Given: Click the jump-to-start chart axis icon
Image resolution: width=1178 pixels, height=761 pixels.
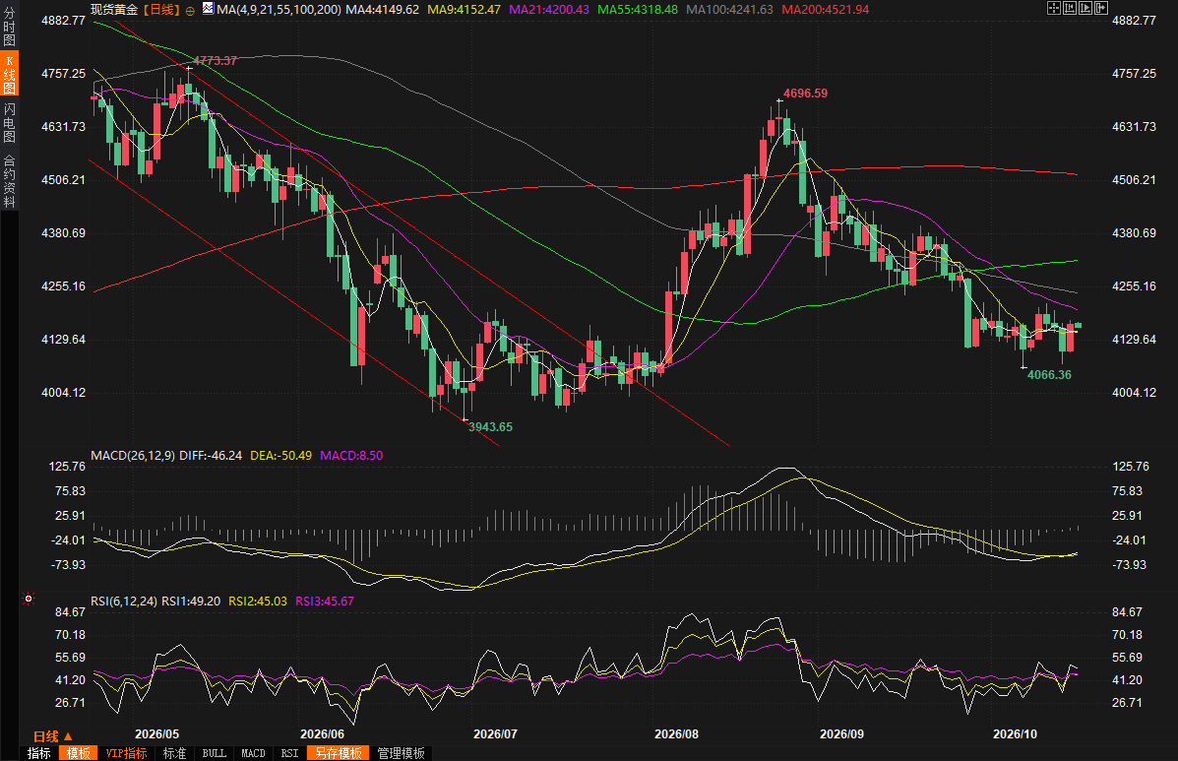Looking at the screenshot, I should click(x=1070, y=8).
